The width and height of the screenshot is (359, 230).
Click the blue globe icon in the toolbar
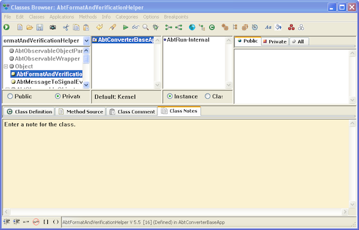[x=192, y=28]
